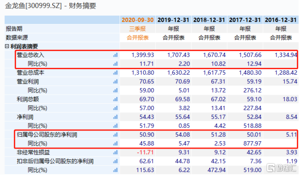Click operating profit value 70.65
Screen dimensions: 299x175
pos(147,82)
